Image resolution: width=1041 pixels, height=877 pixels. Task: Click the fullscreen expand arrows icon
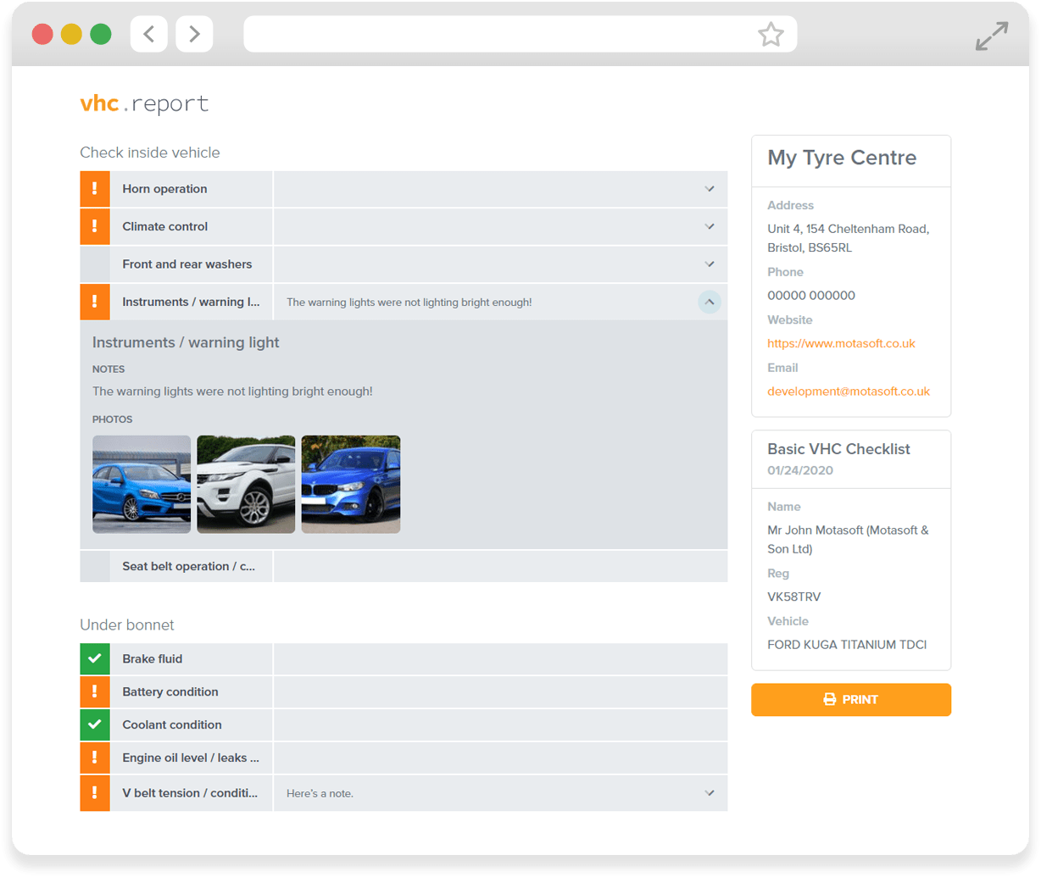point(991,36)
